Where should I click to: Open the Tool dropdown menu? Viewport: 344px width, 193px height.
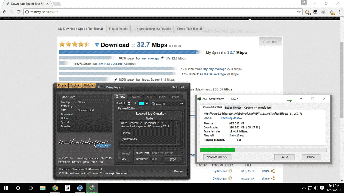coord(75,85)
